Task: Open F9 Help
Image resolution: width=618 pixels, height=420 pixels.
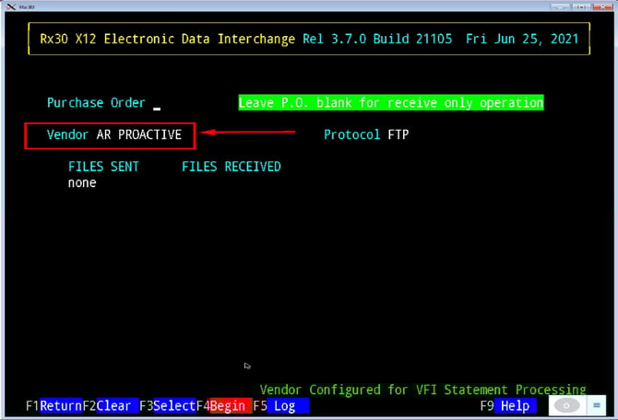Action: pyautogui.click(x=514, y=405)
